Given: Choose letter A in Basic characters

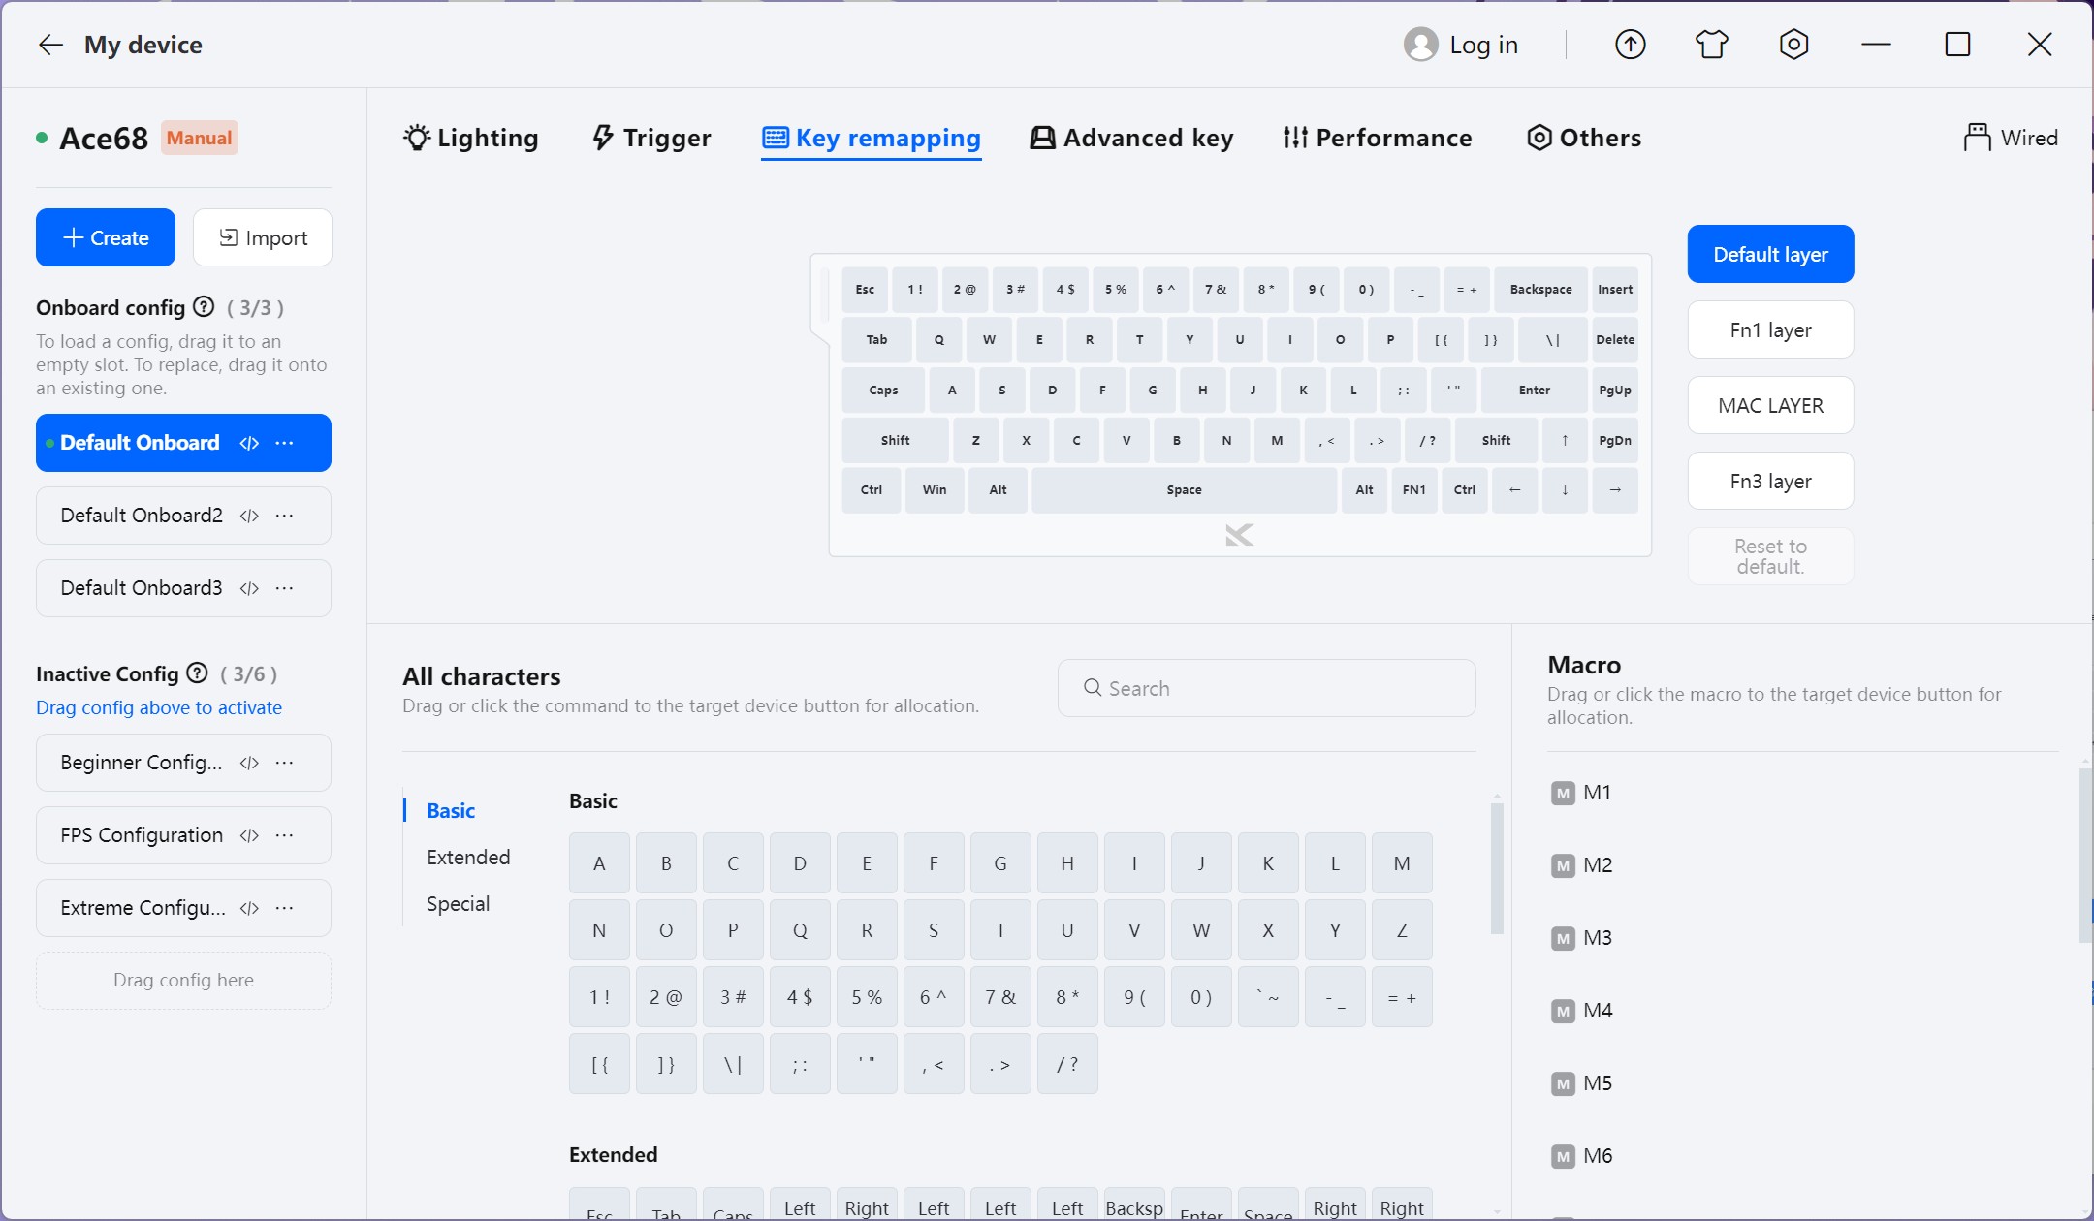Looking at the screenshot, I should [599, 863].
